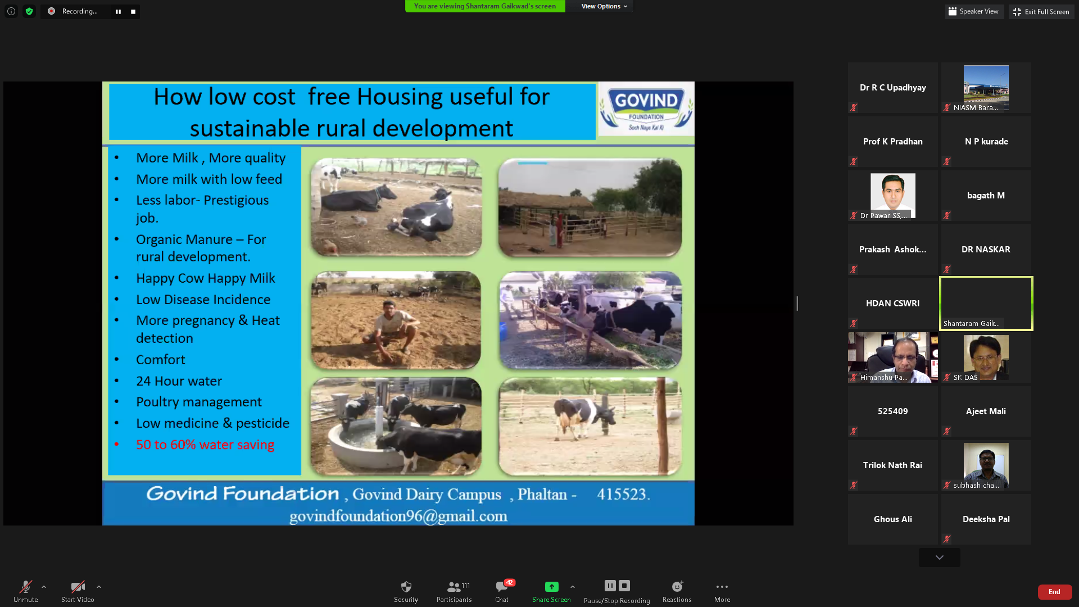
Task: Pause recording in top indicator
Action: point(118,11)
